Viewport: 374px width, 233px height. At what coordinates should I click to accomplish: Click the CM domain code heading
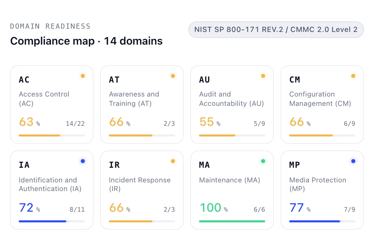[295, 80]
